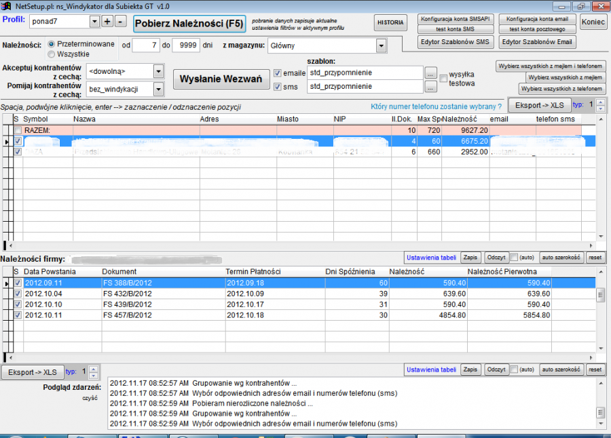The height and width of the screenshot is (438, 611).
Task: Click lower Zapis button
Action: click(470, 370)
